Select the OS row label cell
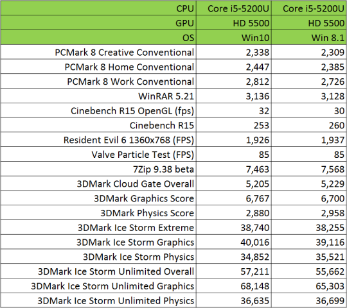Image resolution: width=347 pixels, height=308 pixels. [x=98, y=37]
